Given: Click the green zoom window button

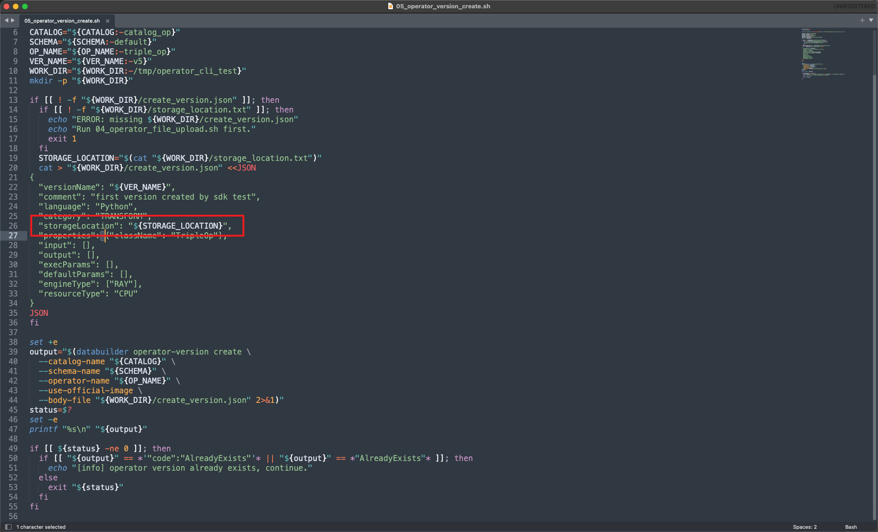Looking at the screenshot, I should (x=25, y=6).
